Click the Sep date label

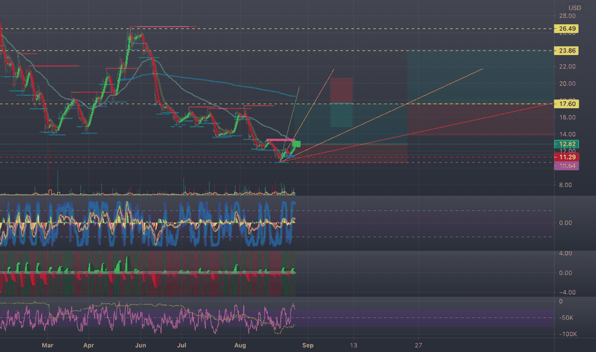pos(308,346)
